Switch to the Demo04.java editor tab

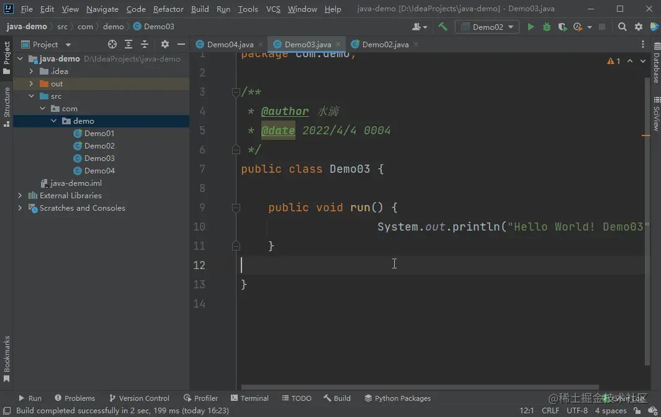[x=230, y=44]
